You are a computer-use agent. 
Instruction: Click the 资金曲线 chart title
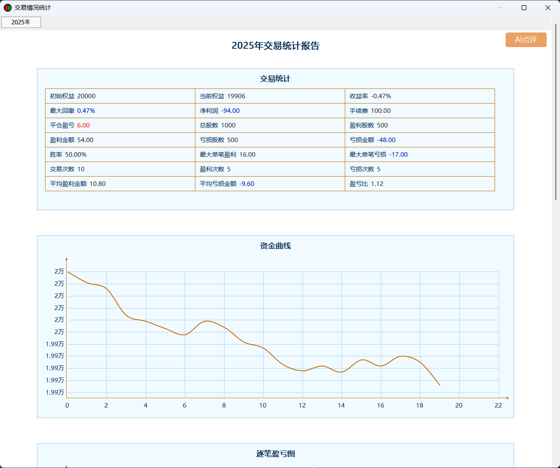coord(275,246)
